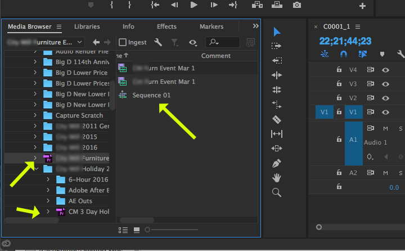Screen dimensions: 405x251
Task: Toggle Linked Selection in timeline
Action: 363,54
